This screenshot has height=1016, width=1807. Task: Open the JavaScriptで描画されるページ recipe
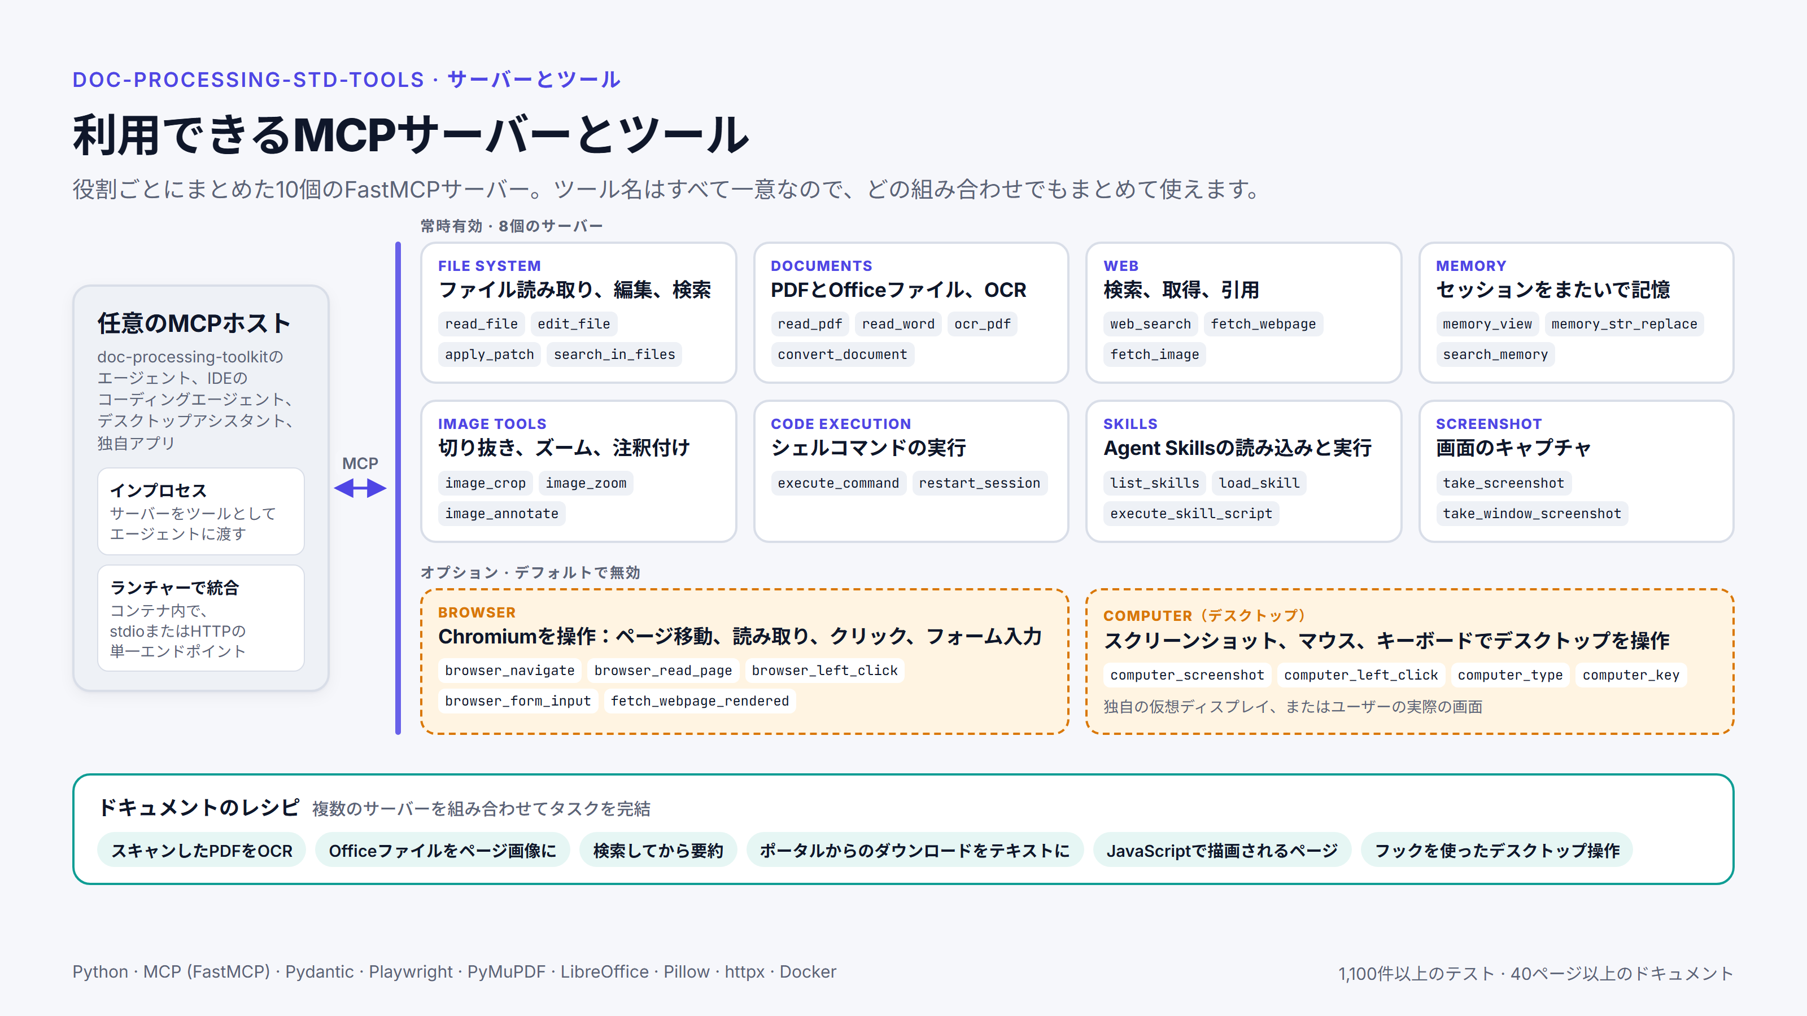[1222, 851]
